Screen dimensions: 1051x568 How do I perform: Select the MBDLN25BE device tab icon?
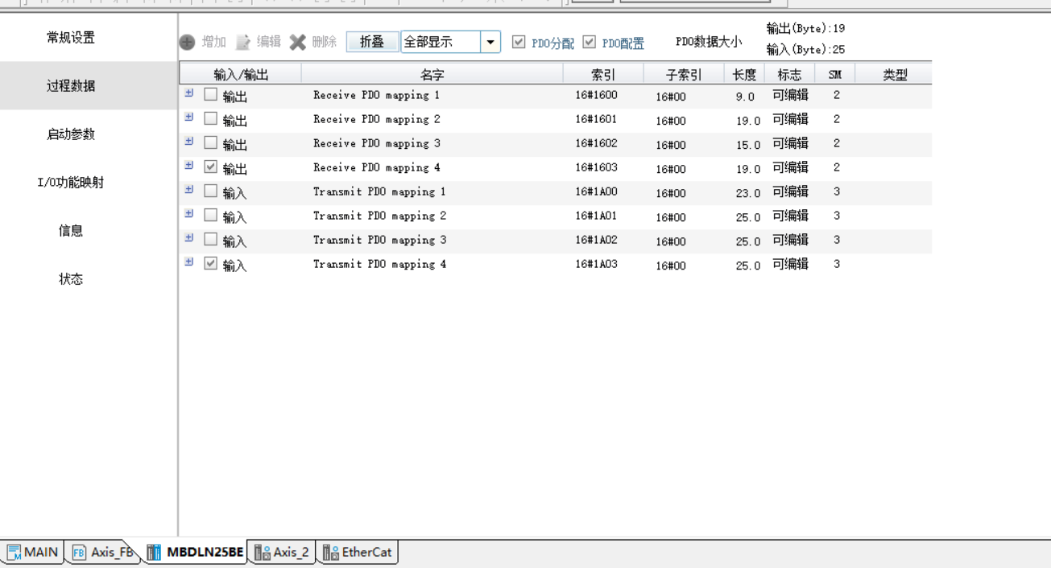(x=154, y=552)
